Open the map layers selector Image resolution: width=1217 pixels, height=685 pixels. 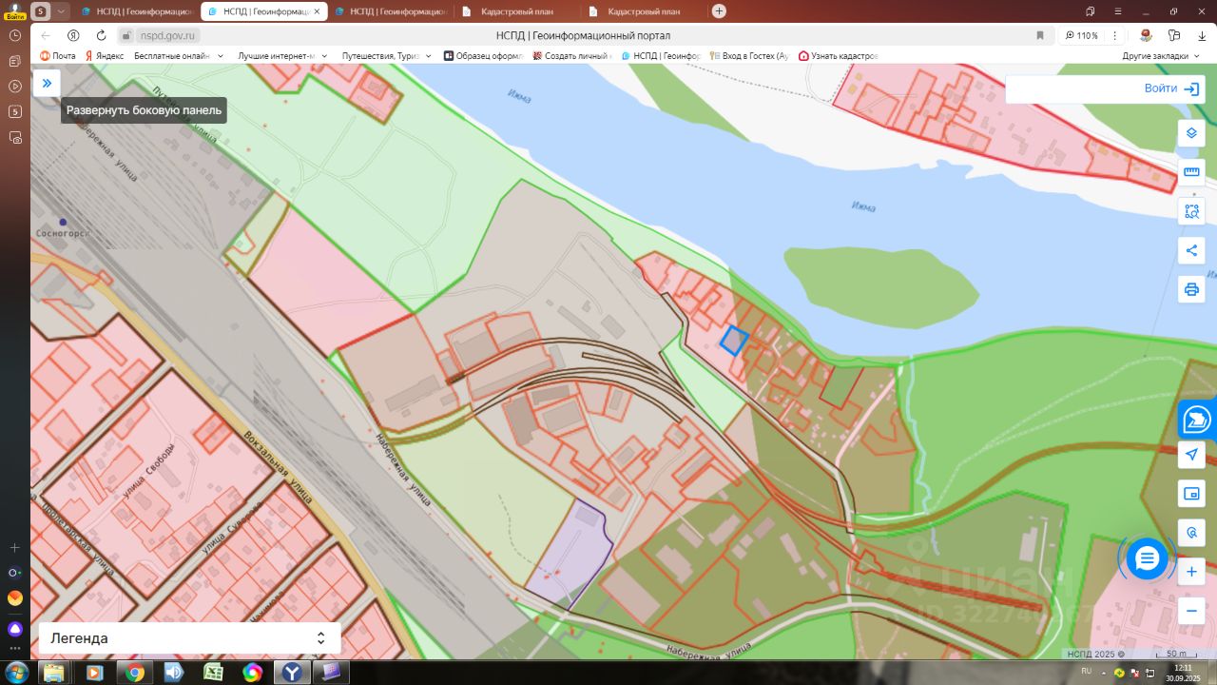pyautogui.click(x=1191, y=133)
